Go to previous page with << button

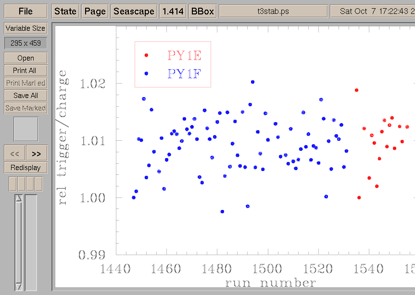point(15,153)
